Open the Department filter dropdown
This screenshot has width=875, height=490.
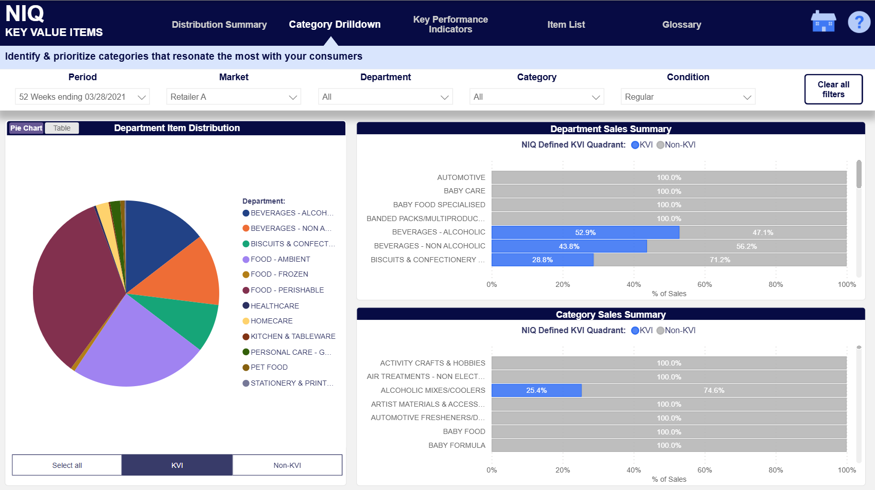click(386, 97)
